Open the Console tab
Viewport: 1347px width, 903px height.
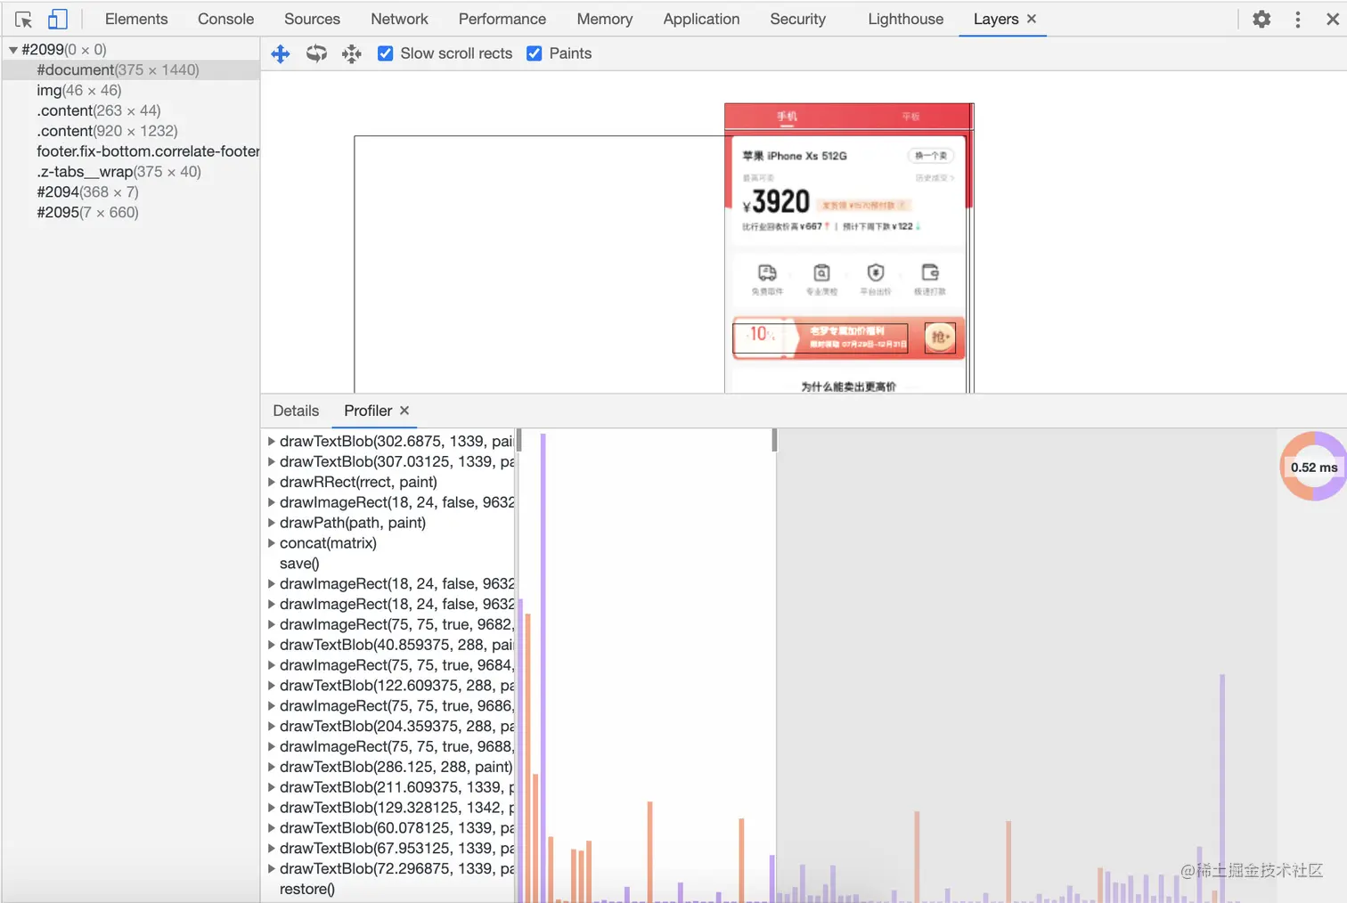point(225,19)
